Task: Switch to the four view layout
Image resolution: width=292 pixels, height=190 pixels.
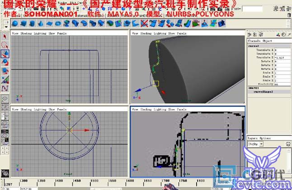Action: pyautogui.click(x=5, y=108)
